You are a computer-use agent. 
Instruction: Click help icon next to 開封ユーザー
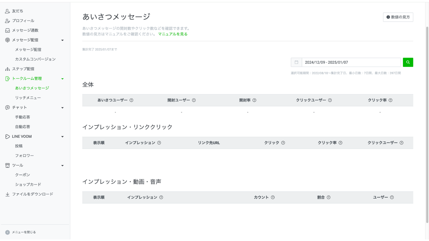[194, 100]
